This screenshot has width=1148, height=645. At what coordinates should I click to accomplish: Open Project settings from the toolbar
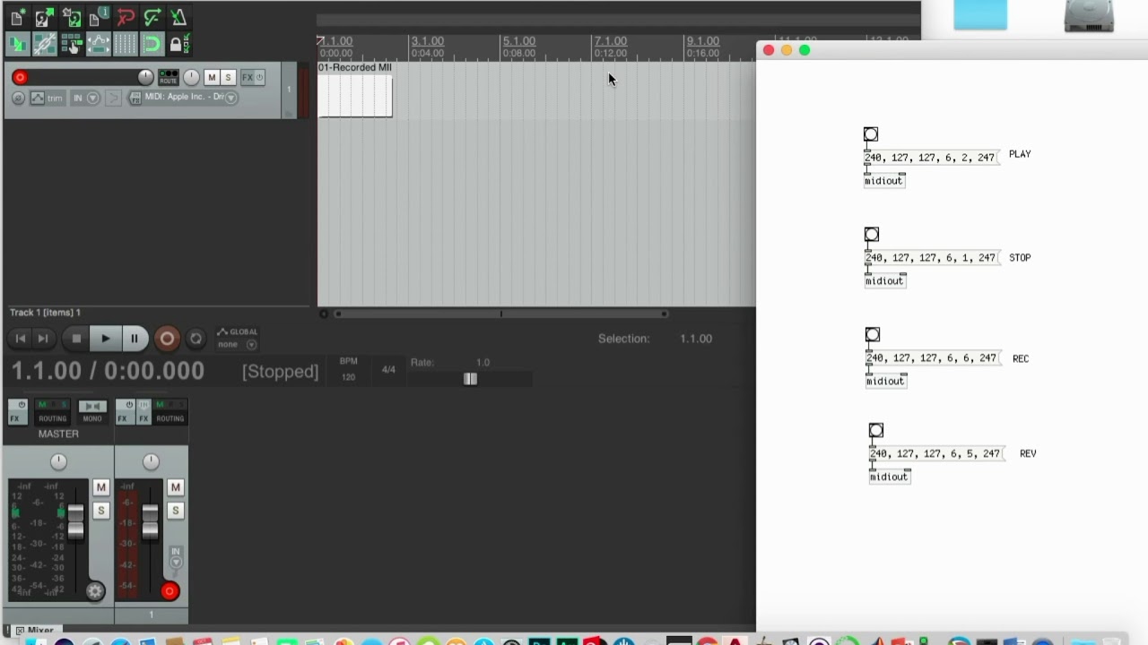coord(98,17)
